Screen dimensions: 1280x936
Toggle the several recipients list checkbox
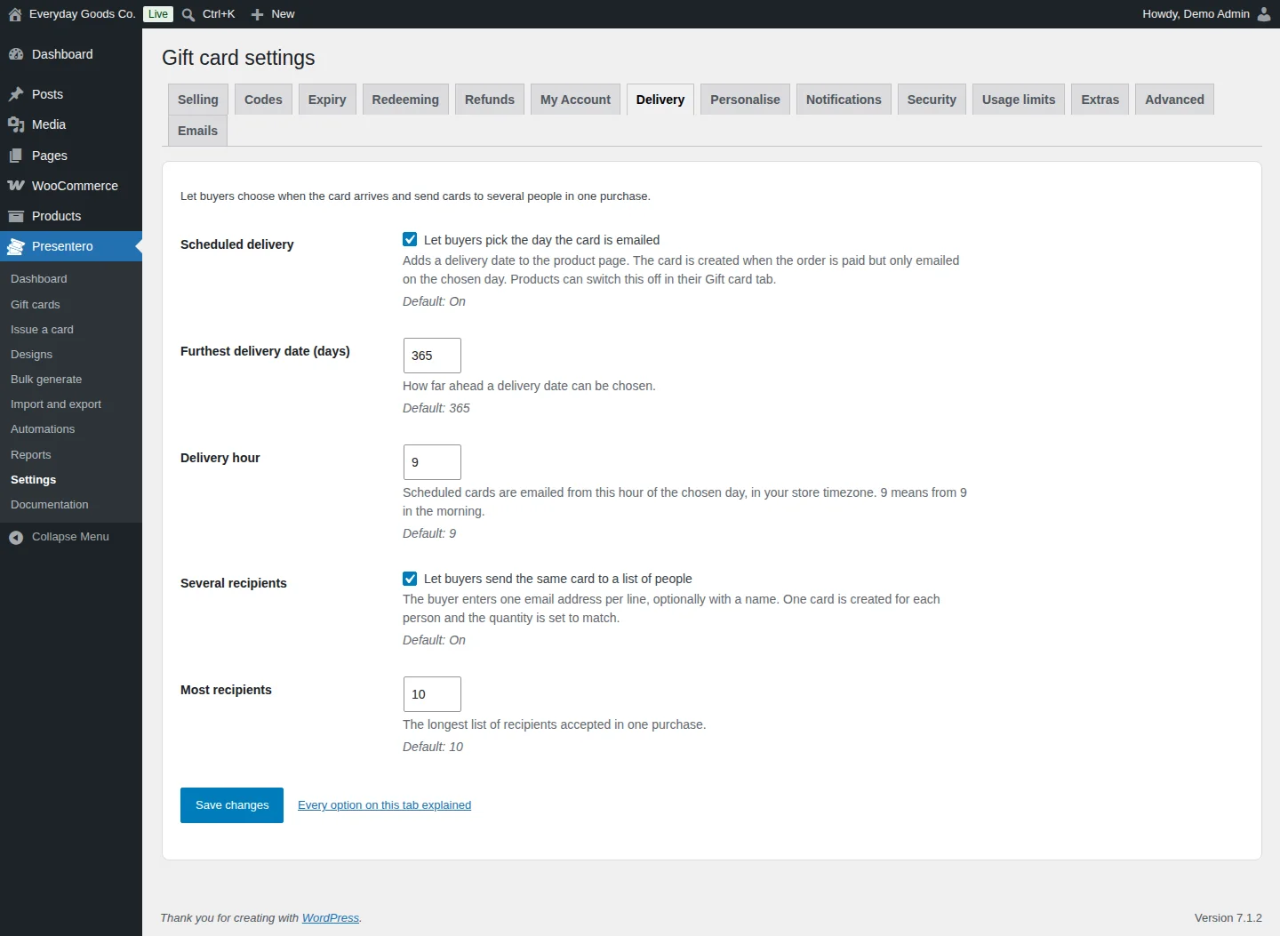tap(410, 579)
